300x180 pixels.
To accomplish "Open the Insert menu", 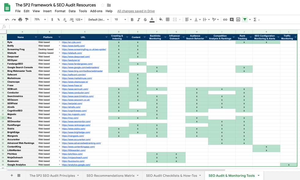I will point(47,11).
